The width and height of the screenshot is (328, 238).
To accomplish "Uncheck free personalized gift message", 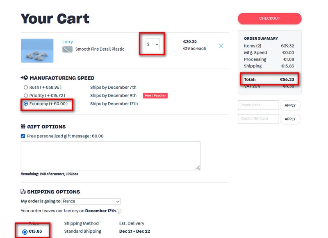I will (x=23, y=136).
